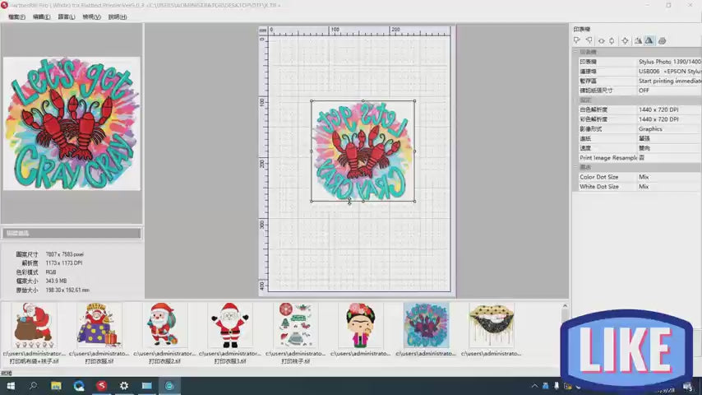The width and height of the screenshot is (702, 395).
Task: Click the mirrored crawfish image on canvas
Action: point(363,151)
